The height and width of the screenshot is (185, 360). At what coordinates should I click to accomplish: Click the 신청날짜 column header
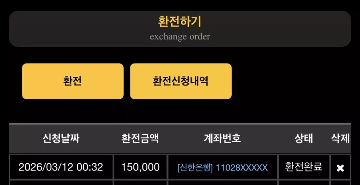click(x=61, y=138)
